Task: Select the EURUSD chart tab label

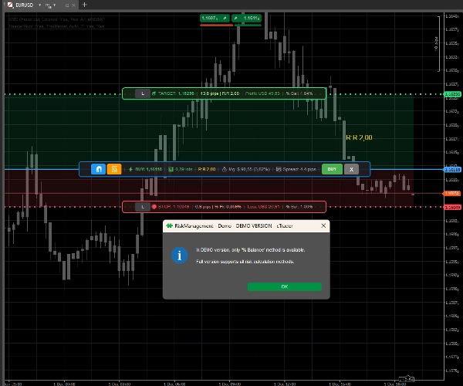Action: (24, 5)
